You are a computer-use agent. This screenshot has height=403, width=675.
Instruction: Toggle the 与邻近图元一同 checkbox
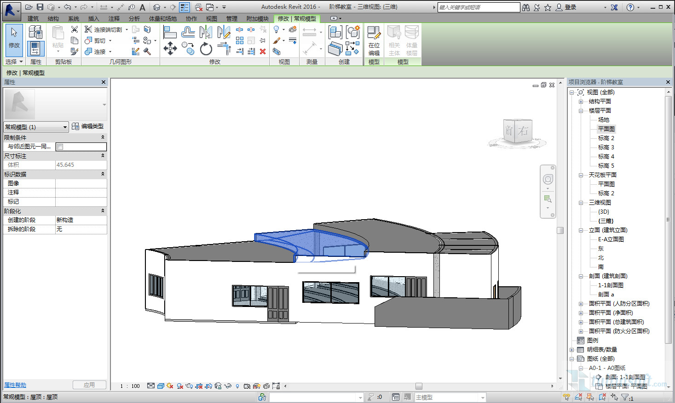60,147
